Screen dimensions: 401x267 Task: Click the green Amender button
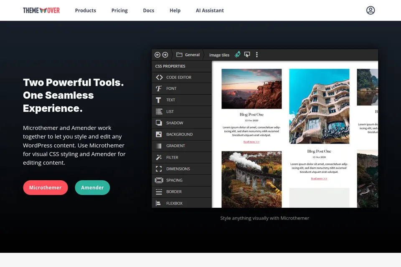click(x=92, y=188)
